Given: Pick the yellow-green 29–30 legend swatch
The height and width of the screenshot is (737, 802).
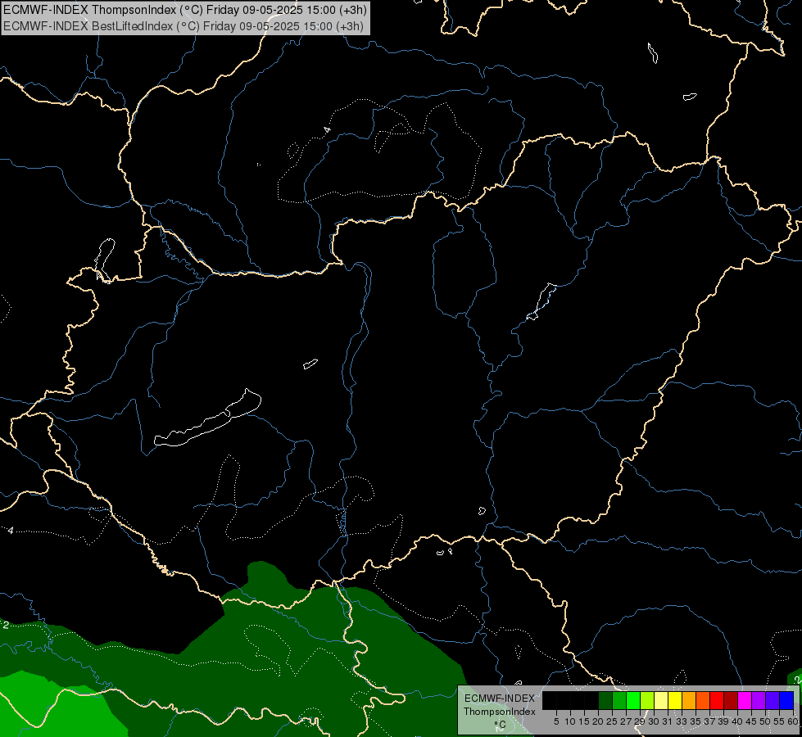Looking at the screenshot, I should click(647, 700).
